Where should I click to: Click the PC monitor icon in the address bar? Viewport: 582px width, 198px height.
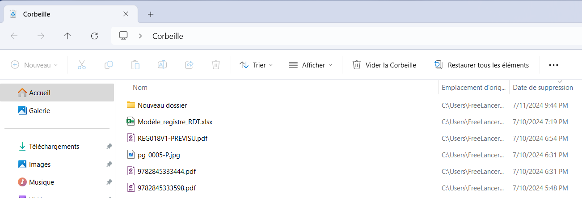point(124,36)
